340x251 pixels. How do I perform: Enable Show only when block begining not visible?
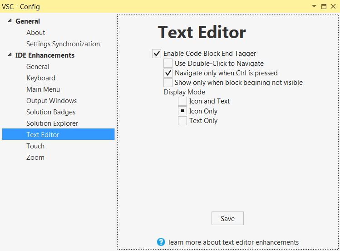168,83
